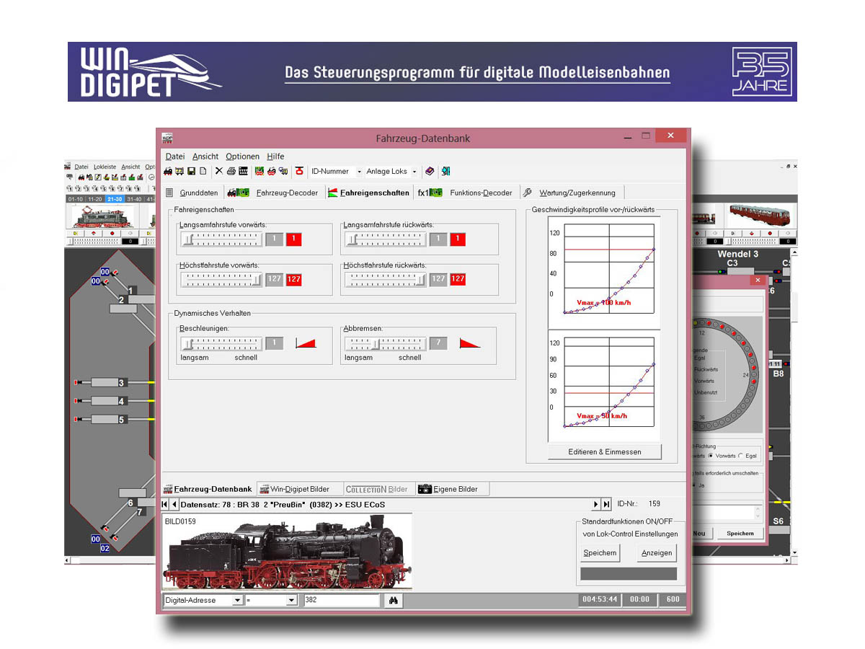Expand the ID-Nummer sort dropdown
Viewport: 865px width, 649px height.
360,172
